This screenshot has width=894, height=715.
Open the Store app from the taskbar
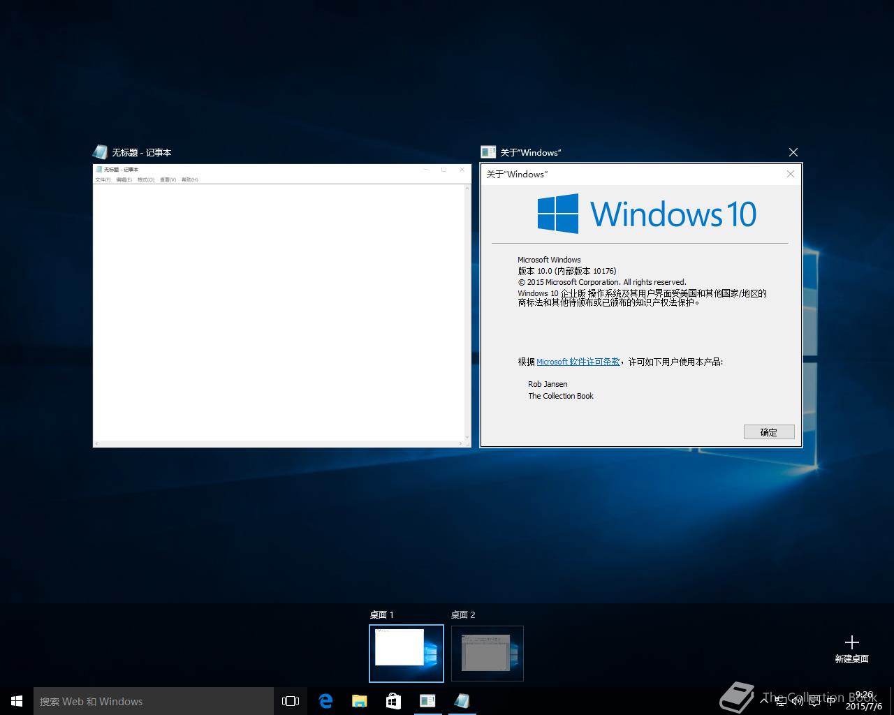point(393,701)
